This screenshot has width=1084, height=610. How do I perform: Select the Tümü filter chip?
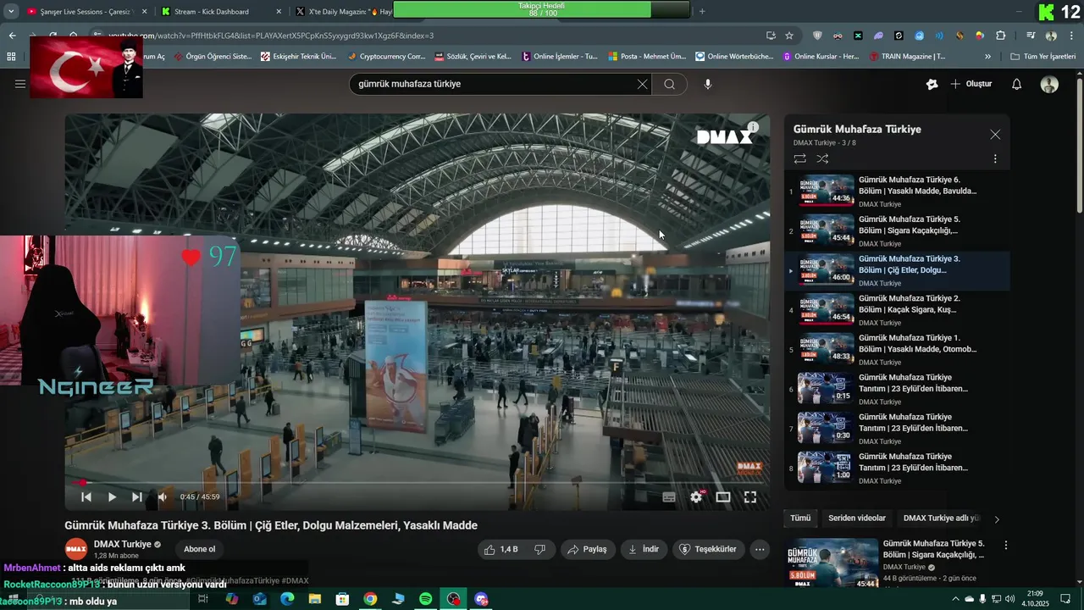point(800,518)
